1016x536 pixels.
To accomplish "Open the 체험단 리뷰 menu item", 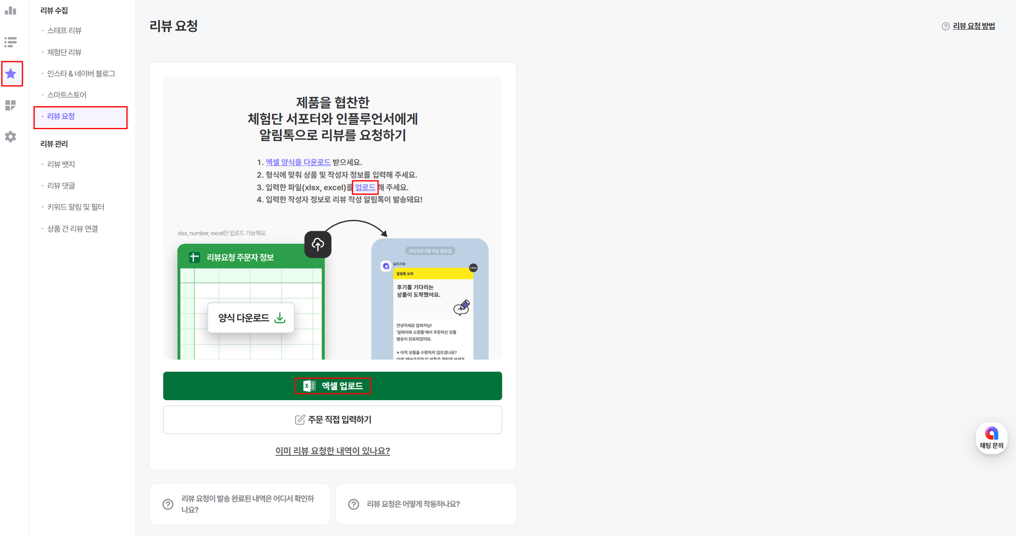I will coord(64,52).
